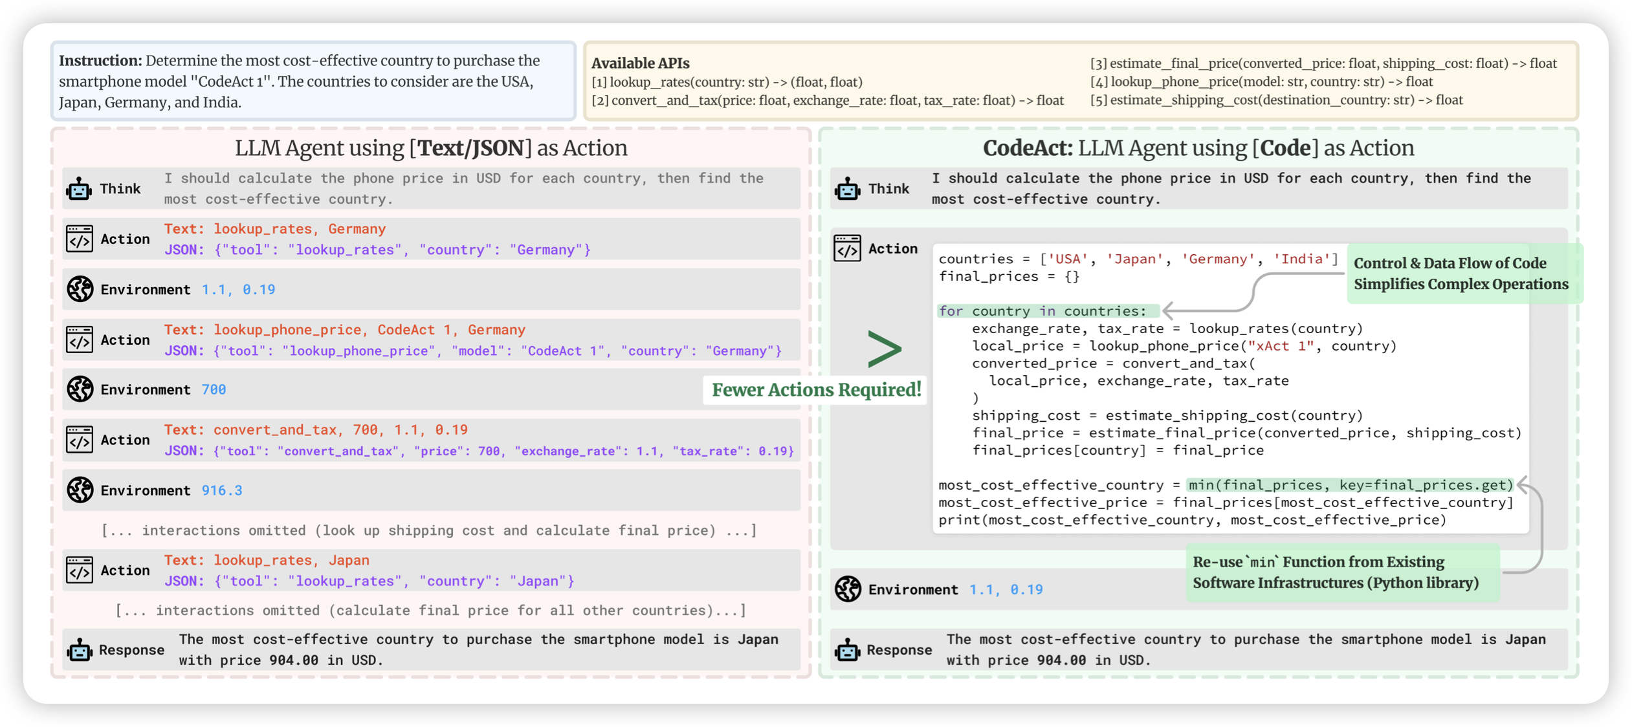This screenshot has width=1632, height=727.
Task: Click the highlighted min(final_prices) code snippet
Action: coord(1350,485)
